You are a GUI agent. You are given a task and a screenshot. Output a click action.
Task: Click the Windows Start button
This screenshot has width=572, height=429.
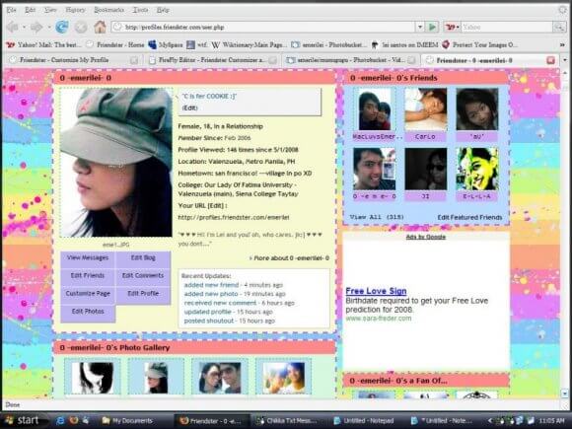click(23, 420)
